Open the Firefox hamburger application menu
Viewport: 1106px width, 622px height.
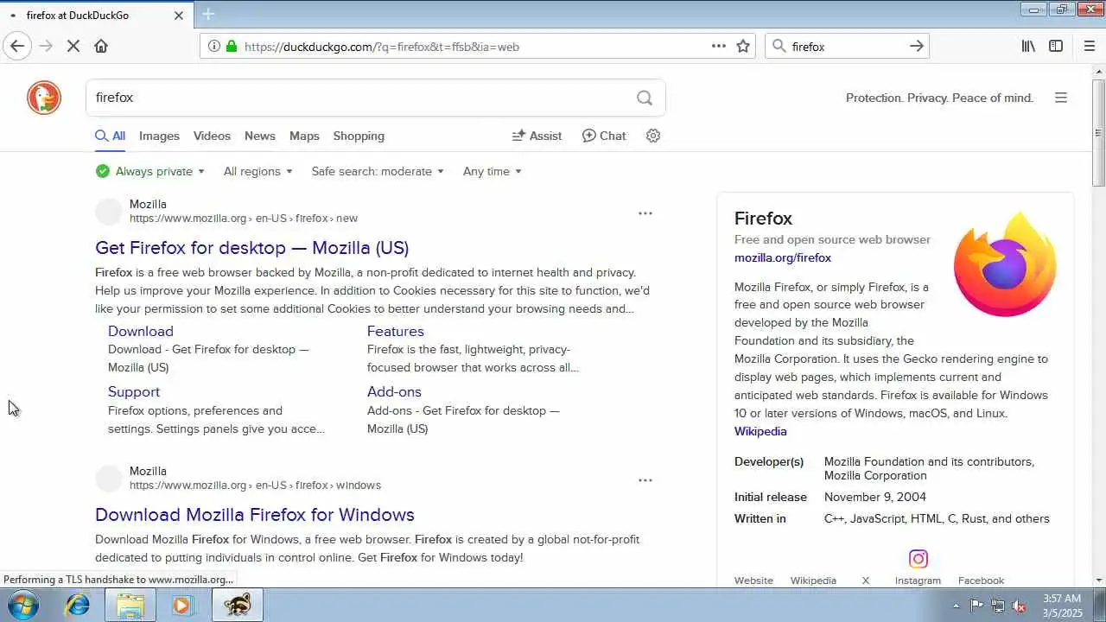(x=1089, y=47)
